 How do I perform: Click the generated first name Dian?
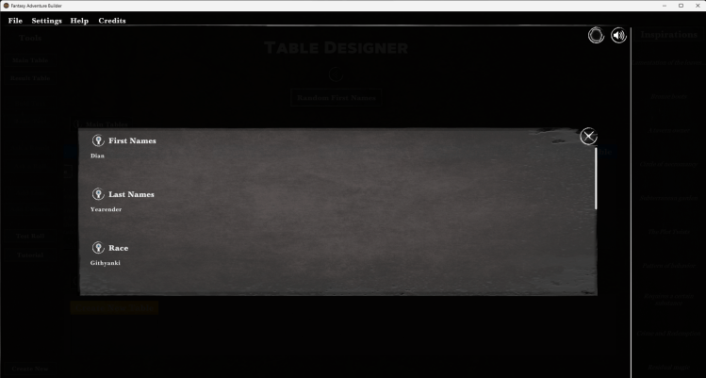click(97, 156)
